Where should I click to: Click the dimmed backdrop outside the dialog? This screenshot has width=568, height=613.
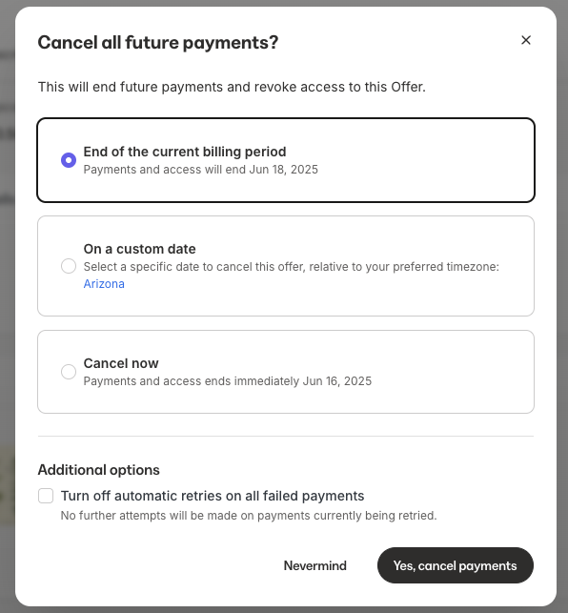[x=7, y=313]
